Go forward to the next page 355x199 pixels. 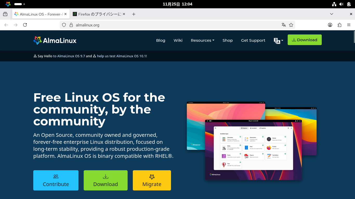pyautogui.click(x=16, y=25)
